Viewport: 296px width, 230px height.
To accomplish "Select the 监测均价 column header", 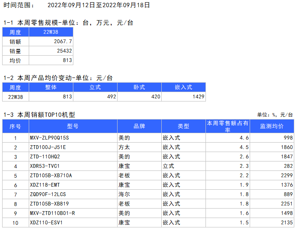I will click(272, 126).
